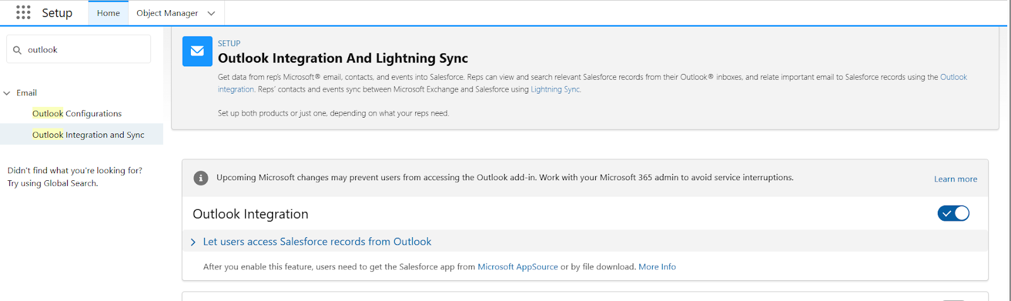Image resolution: width=1011 pixels, height=301 pixels.
Task: Open the Microsoft AppSource link
Action: coord(518,267)
